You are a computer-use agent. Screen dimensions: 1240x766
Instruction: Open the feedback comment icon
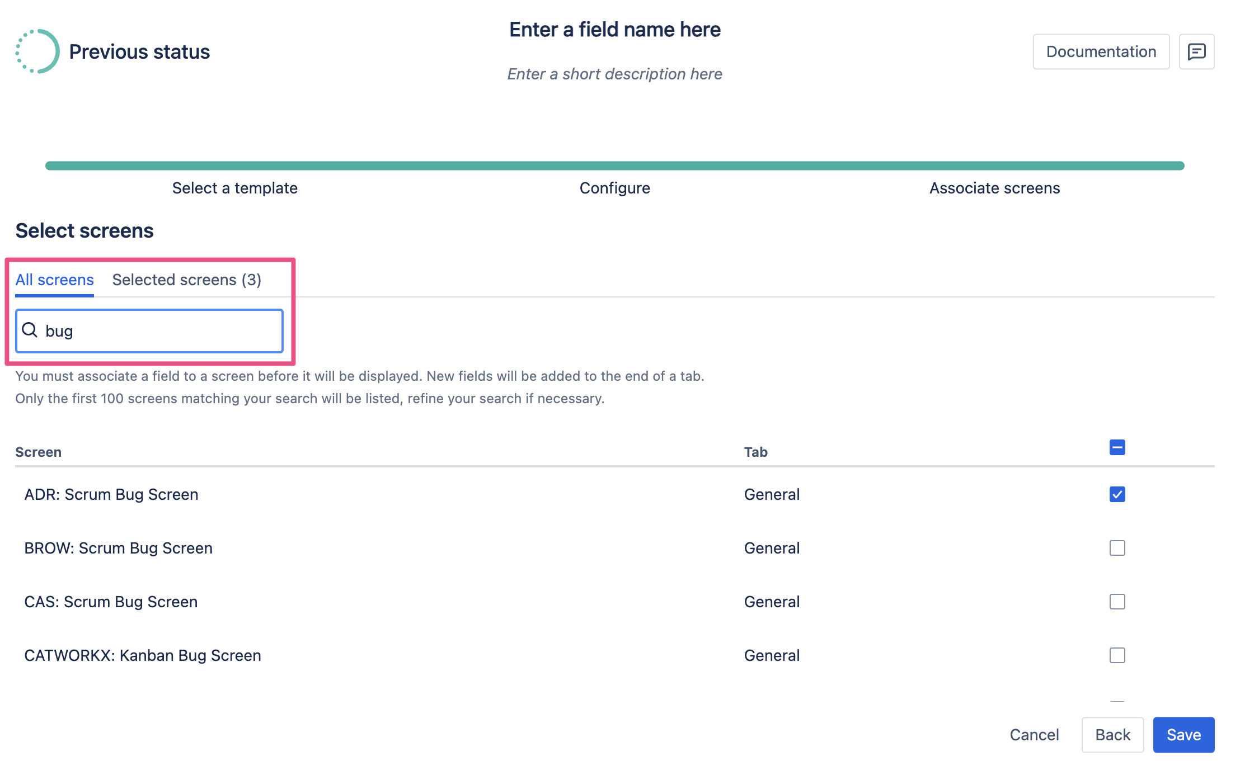coord(1196,51)
